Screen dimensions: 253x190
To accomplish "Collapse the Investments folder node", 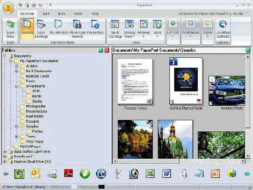I will [17, 86].
